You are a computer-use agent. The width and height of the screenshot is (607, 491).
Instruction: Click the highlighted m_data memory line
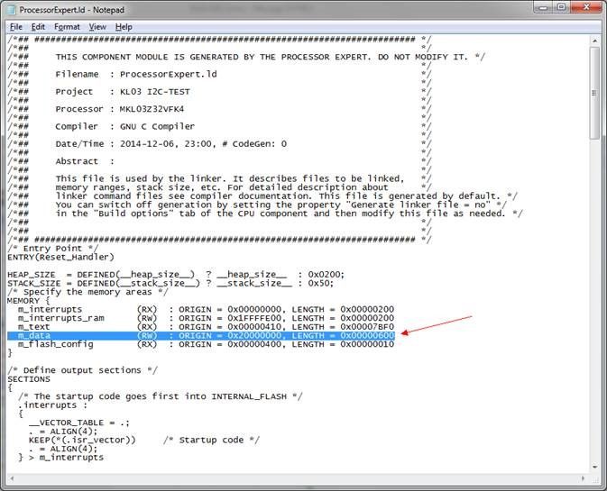tap(201, 335)
